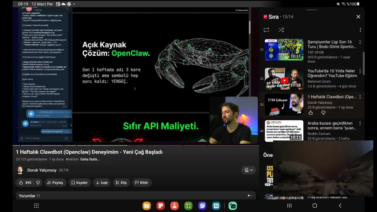The height and width of the screenshot is (212, 377).
Task: Select the Mehmet Üzüm channel text
Action: click(x=319, y=81)
